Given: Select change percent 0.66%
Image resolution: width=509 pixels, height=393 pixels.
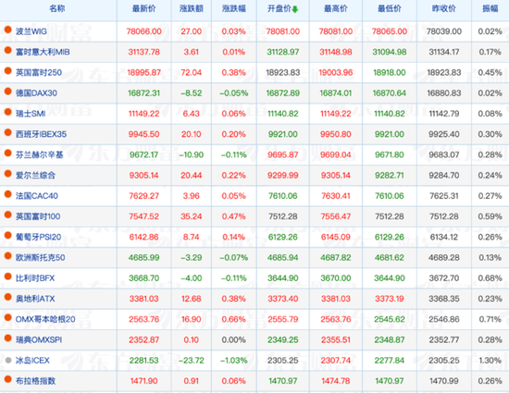Looking at the screenshot, I should 234,319.
